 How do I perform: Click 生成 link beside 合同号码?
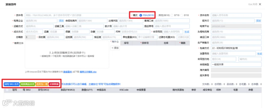point(187,32)
